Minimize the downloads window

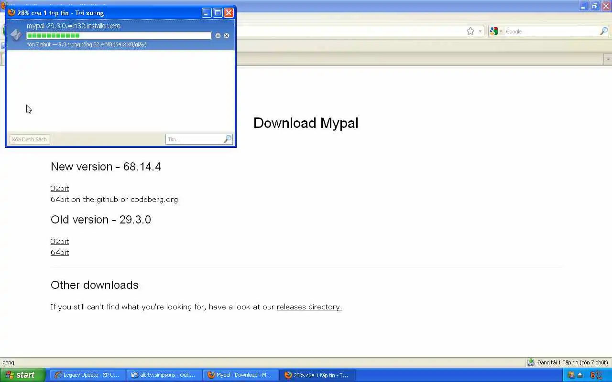coord(207,13)
